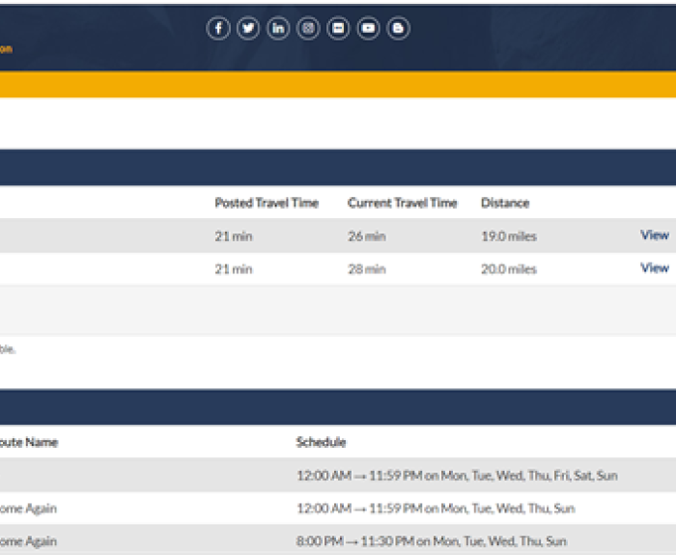View the 19.0 miles route
Image resolution: width=676 pixels, height=555 pixels.
654,235
